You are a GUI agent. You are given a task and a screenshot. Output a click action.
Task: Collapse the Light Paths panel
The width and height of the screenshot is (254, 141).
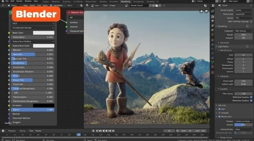[x=216, y=47]
